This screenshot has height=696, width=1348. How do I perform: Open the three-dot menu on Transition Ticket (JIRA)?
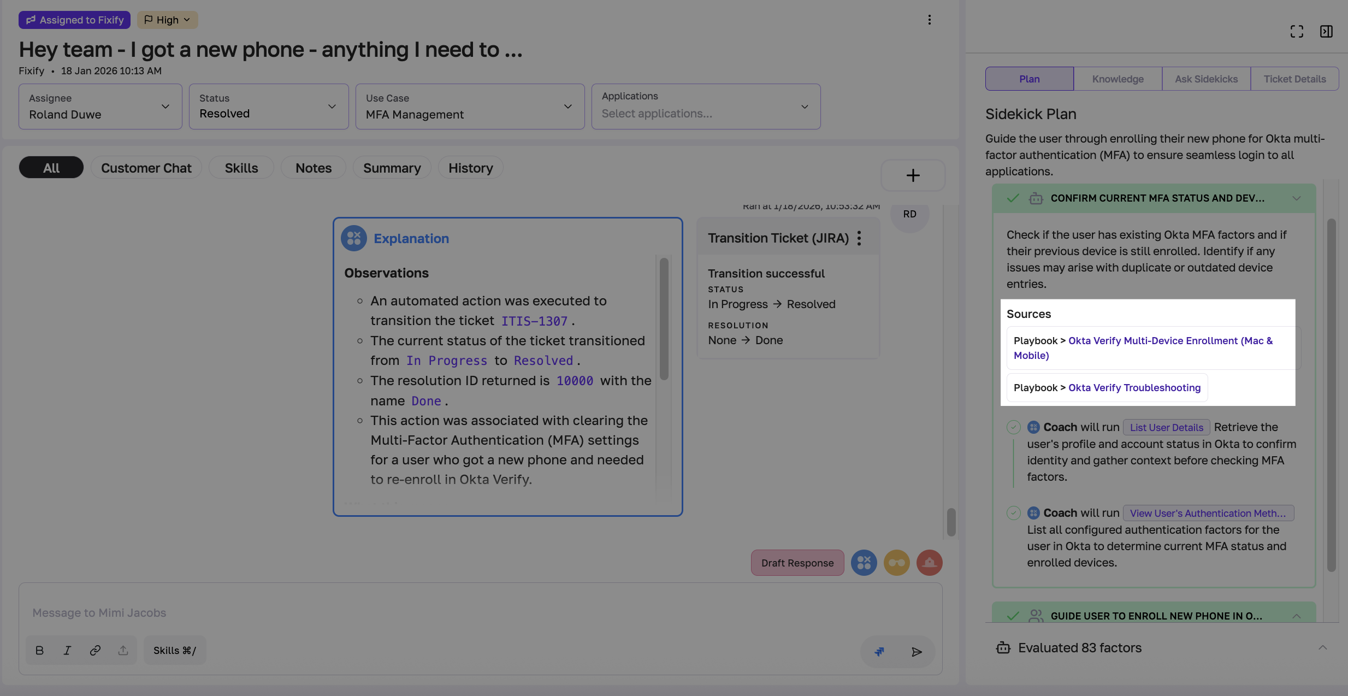tap(859, 238)
